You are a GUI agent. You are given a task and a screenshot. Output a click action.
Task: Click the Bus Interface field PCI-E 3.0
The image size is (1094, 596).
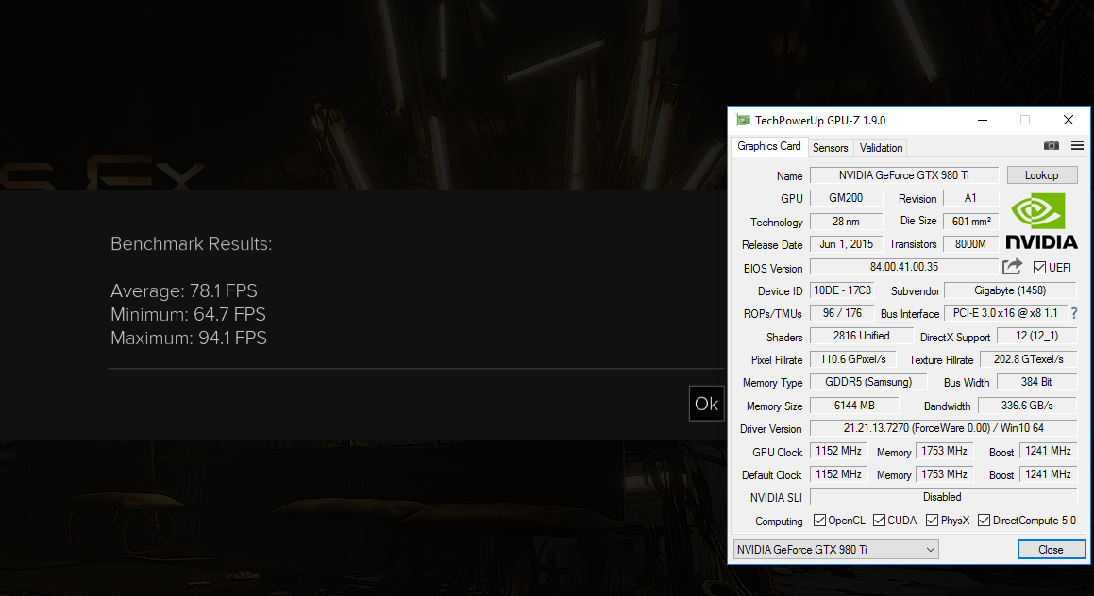coord(1005,313)
